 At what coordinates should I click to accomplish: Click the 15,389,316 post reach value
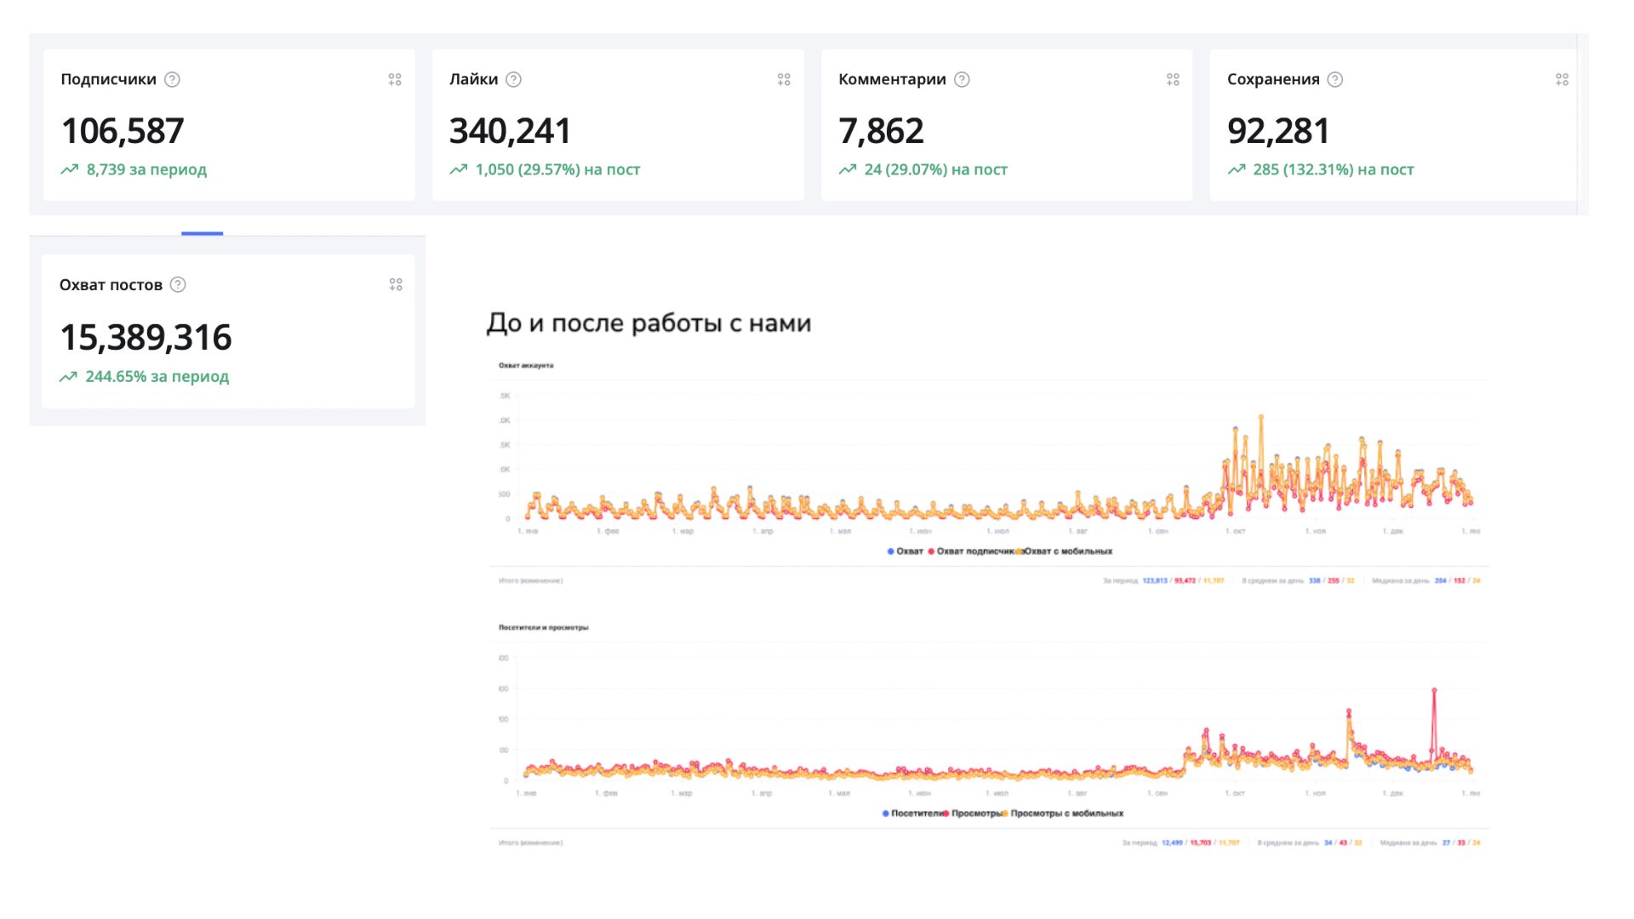[x=146, y=337]
